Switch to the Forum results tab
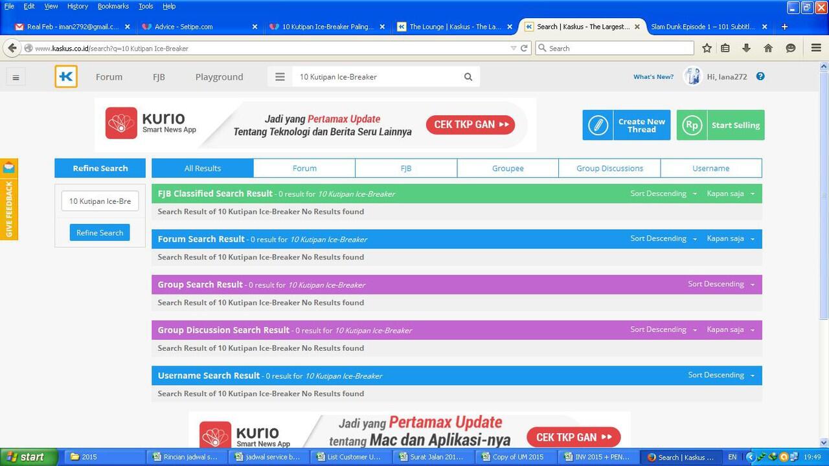 point(304,168)
